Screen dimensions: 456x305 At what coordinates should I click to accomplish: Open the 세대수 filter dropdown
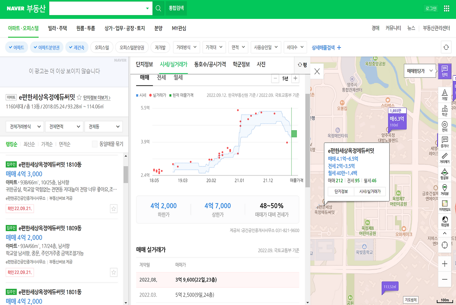(x=295, y=47)
